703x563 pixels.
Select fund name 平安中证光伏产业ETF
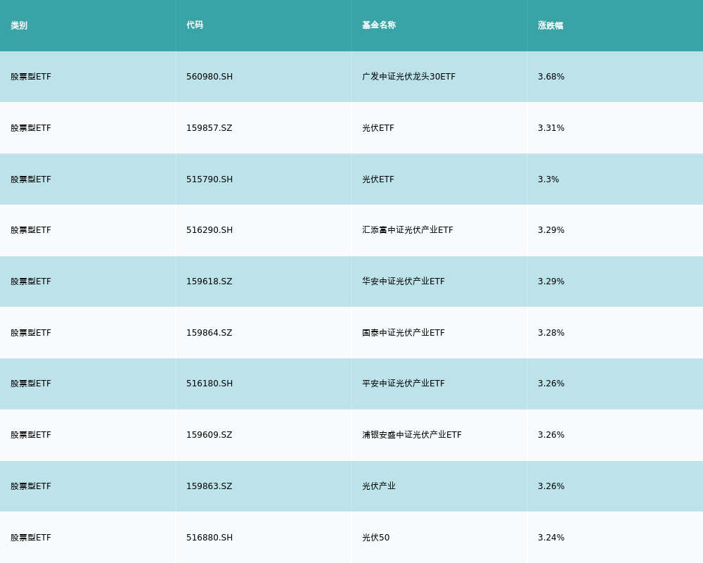404,384
